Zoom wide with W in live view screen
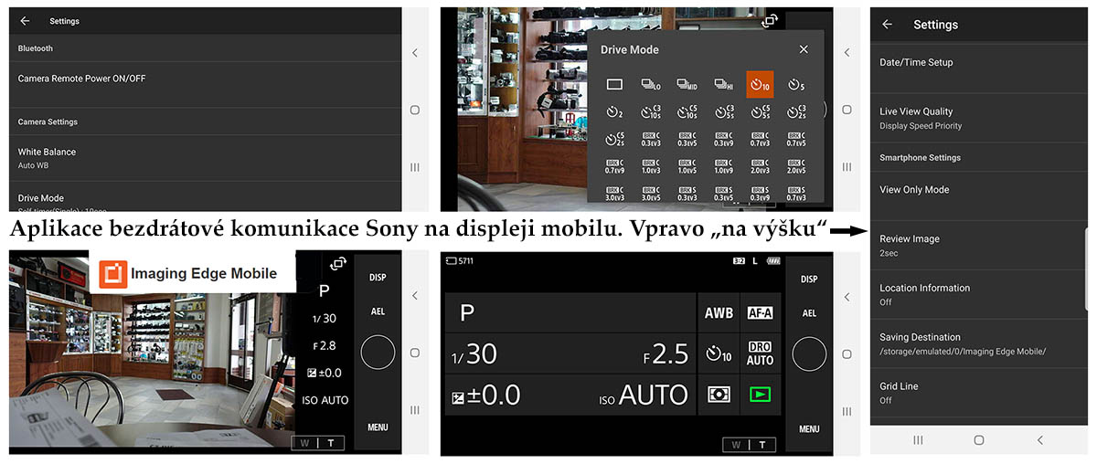Image resolution: width=1097 pixels, height=464 pixels. pyautogui.click(x=304, y=444)
